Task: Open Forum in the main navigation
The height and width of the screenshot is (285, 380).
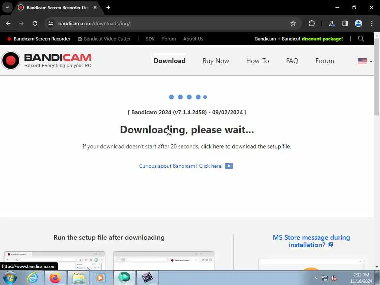Action: [x=324, y=61]
